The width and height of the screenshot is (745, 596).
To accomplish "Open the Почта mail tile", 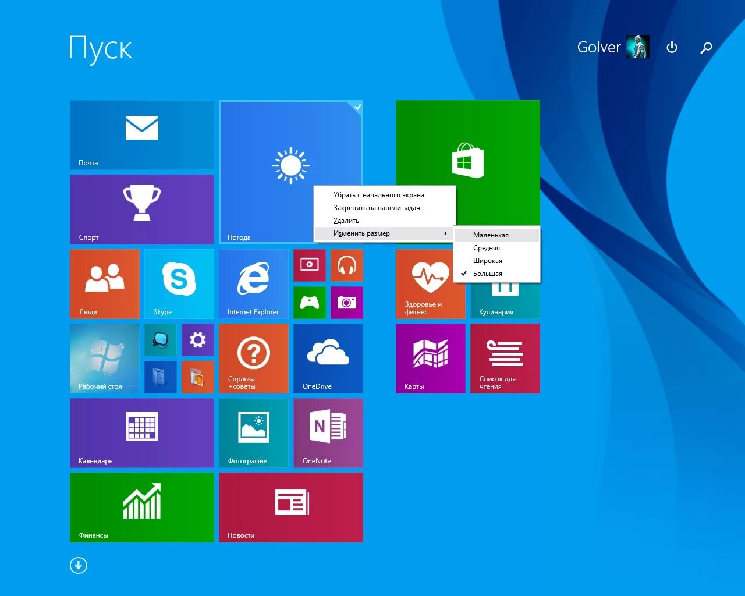I will click(141, 135).
